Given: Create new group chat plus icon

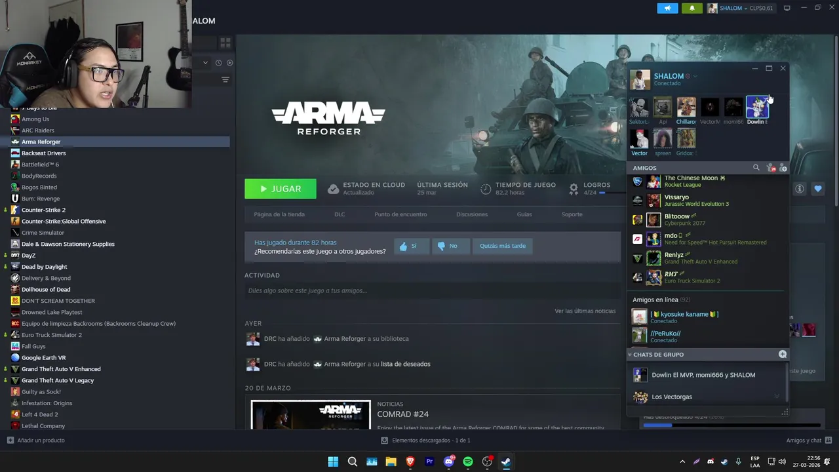Looking at the screenshot, I should pos(782,354).
